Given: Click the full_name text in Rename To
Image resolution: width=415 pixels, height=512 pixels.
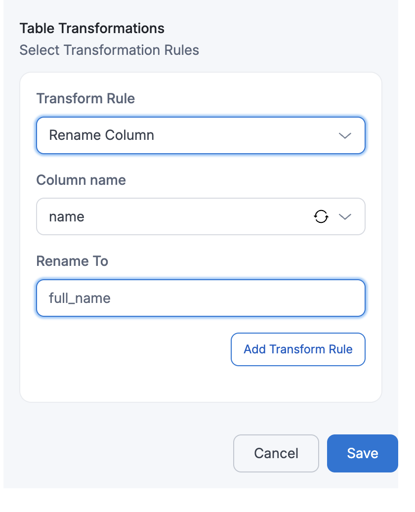Looking at the screenshot, I should (x=80, y=298).
